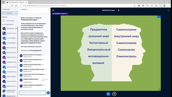Select user Габдрафиков in the user list

tap(10, 62)
